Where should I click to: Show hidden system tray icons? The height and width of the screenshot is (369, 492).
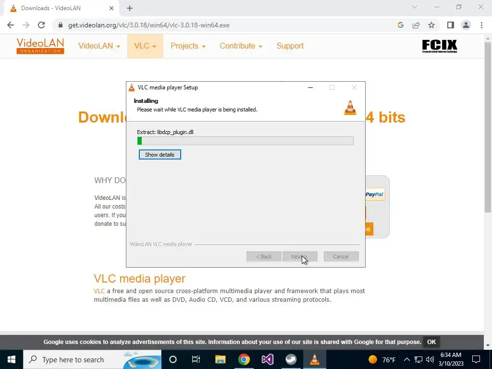406,359
